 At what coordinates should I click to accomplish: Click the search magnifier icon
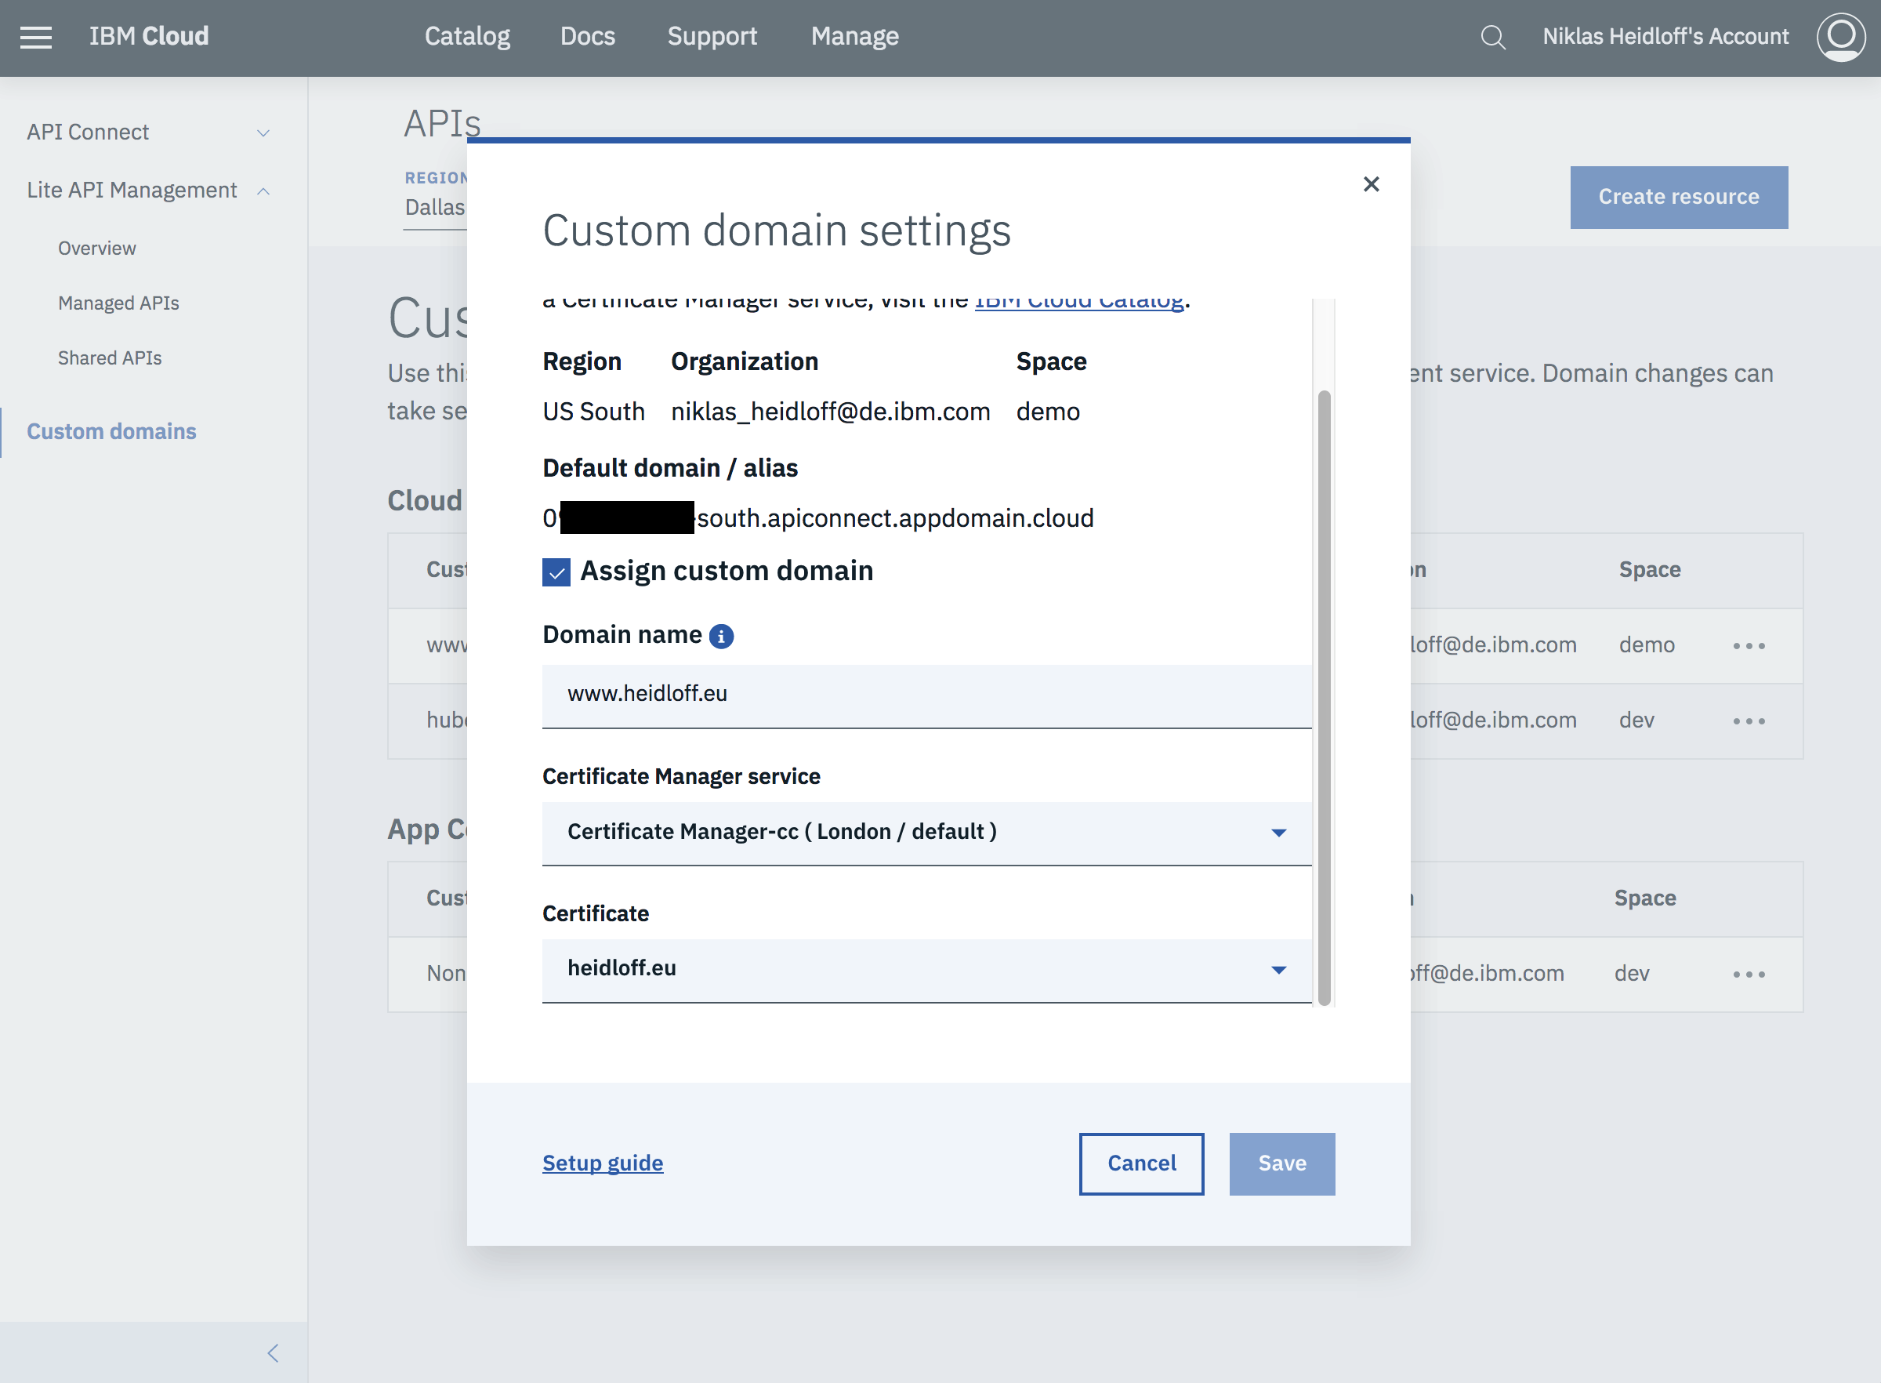[x=1493, y=37]
